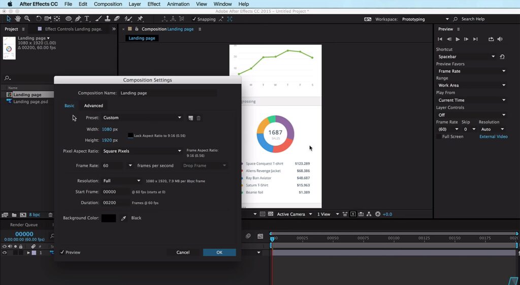Click the black Background Color swatch
The height and width of the screenshot is (285, 520).
pyautogui.click(x=108, y=218)
